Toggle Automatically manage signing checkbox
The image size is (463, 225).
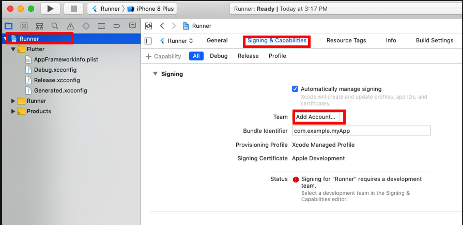[x=295, y=89]
